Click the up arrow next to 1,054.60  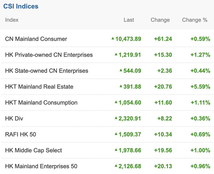click(x=116, y=102)
